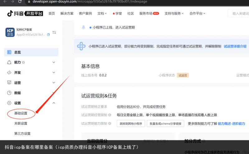Open 基础设置 under settings

click(21, 113)
